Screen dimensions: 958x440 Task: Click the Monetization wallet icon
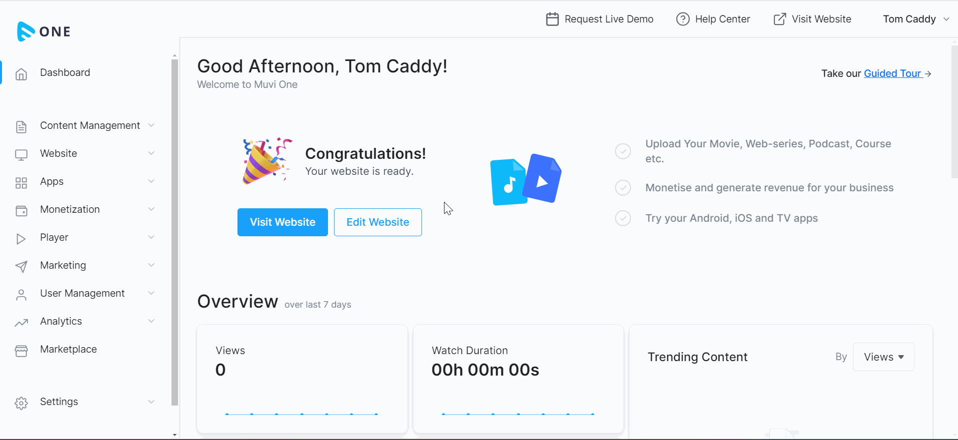pos(21,211)
